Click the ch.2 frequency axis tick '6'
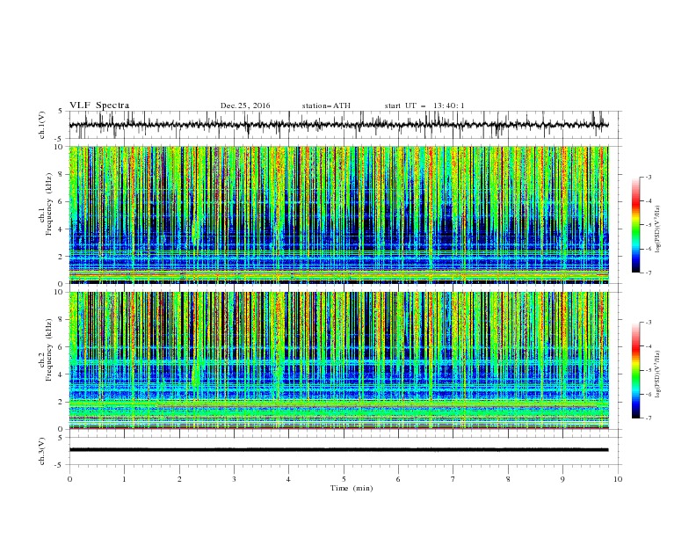 coord(61,346)
